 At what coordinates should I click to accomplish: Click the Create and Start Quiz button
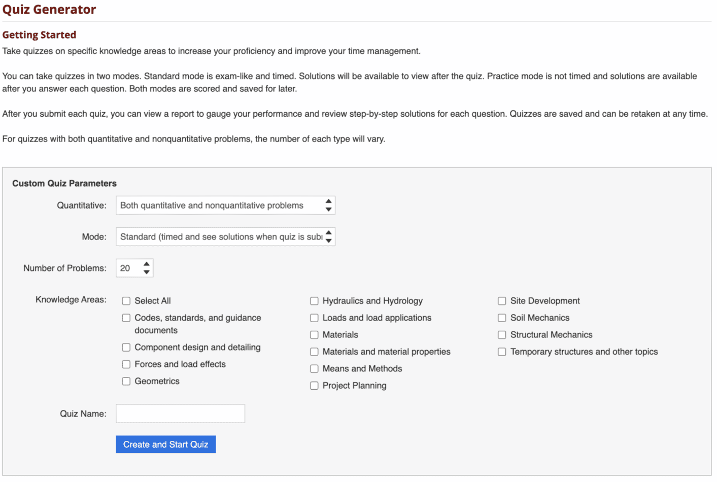[165, 444]
